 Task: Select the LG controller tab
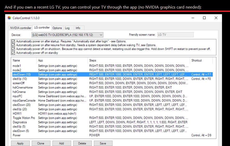pyautogui.click(x=42, y=27)
